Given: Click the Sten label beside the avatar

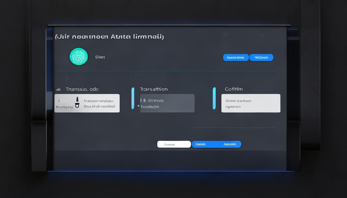Looking at the screenshot, I should [100, 57].
